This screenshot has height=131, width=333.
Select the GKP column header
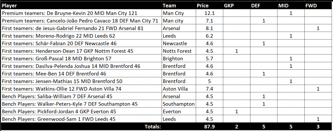tap(236, 6)
